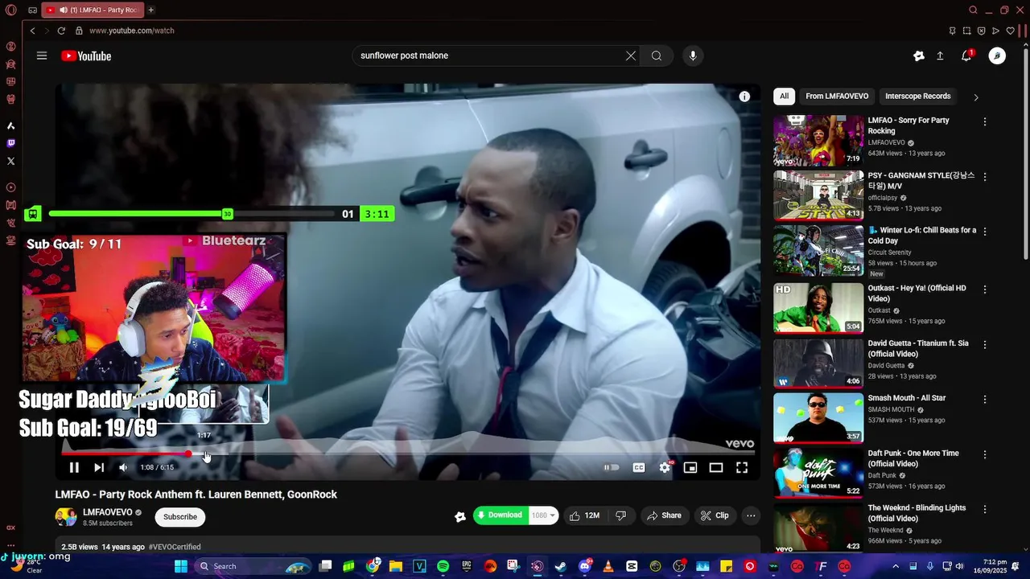Click the #VEVOCertified hashtag

[x=175, y=547]
